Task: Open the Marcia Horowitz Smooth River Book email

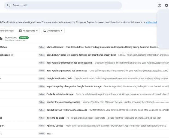Action: (x=84, y=47)
